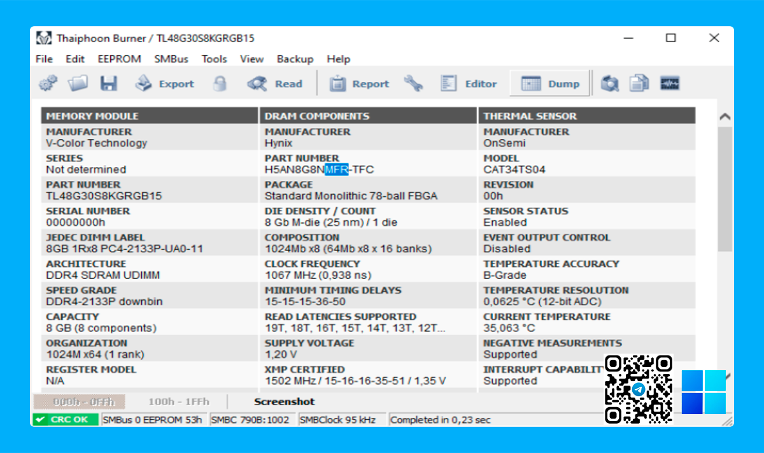
Task: Save dump with the floppy disk icon
Action: (x=109, y=83)
